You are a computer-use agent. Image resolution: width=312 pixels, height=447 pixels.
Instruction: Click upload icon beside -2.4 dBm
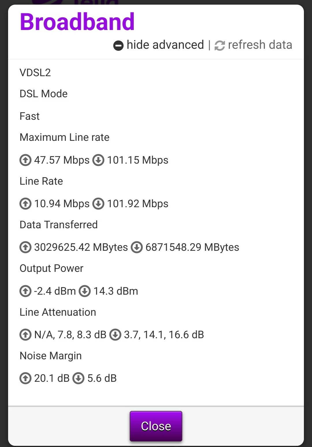25,291
